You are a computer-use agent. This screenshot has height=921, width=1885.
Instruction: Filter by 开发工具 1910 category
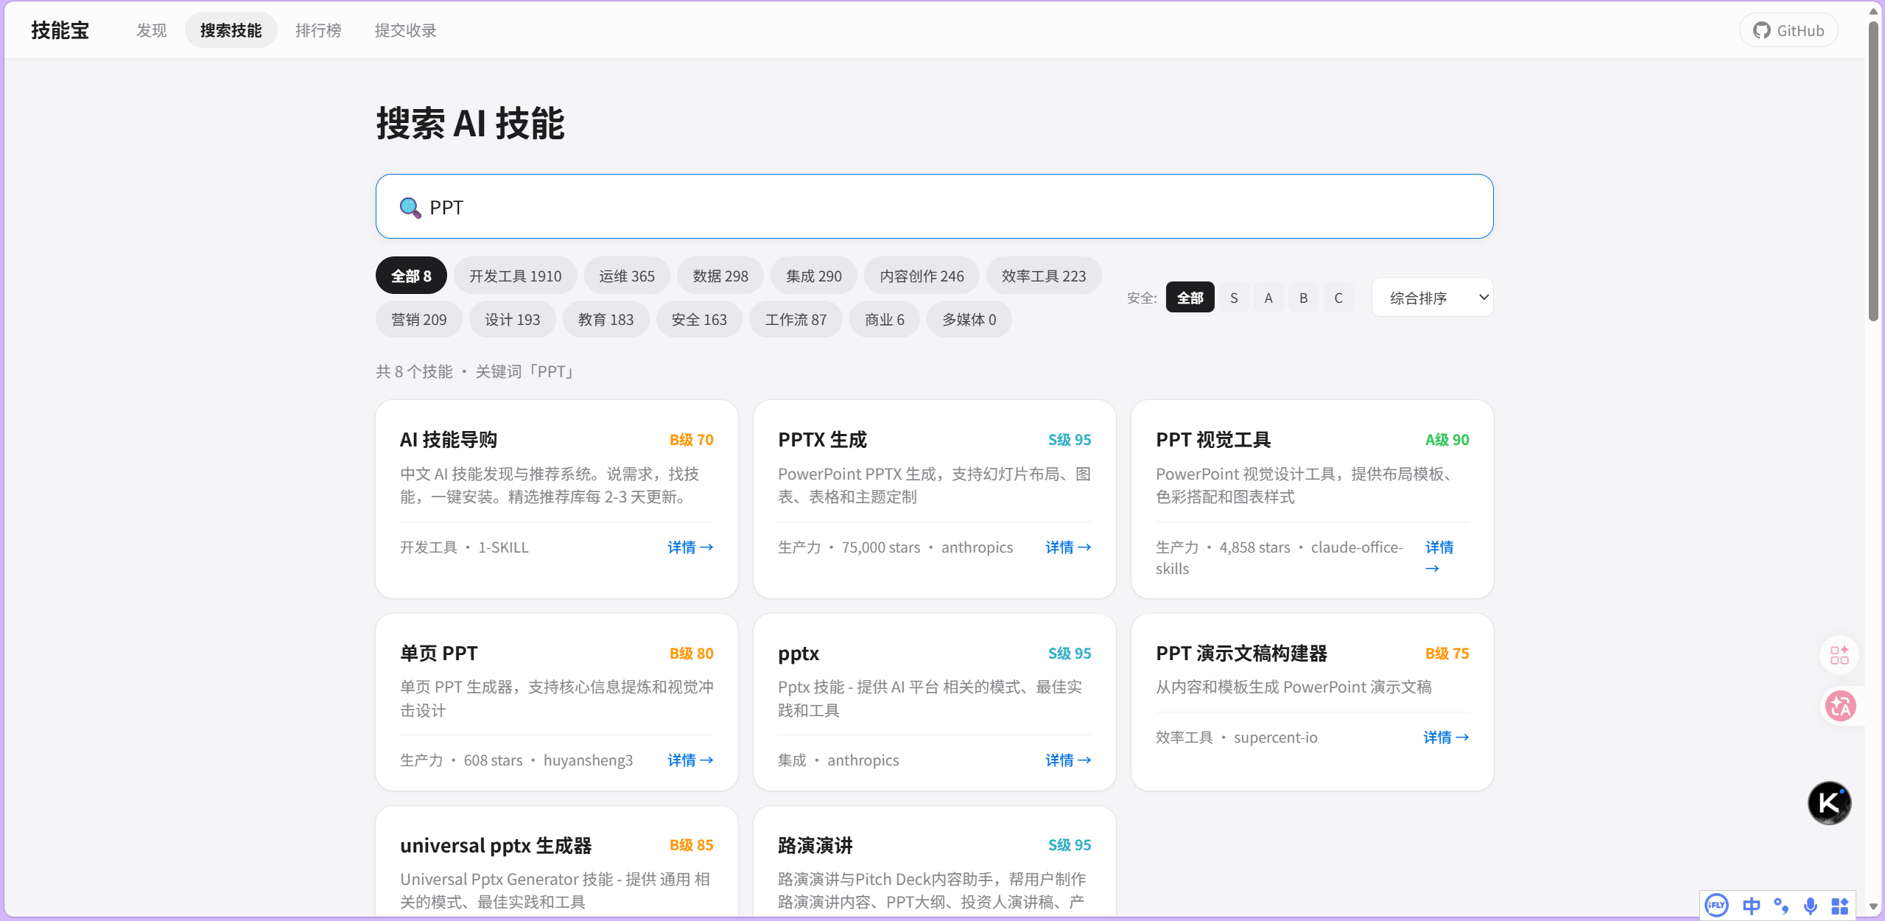point(515,276)
